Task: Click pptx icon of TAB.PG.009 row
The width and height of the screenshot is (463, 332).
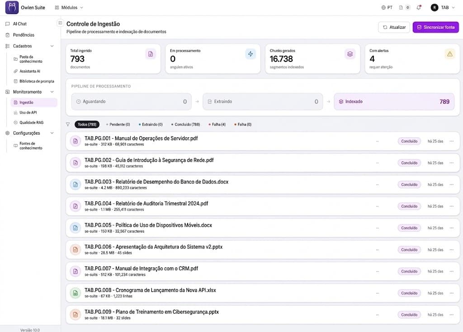Action: [76, 314]
